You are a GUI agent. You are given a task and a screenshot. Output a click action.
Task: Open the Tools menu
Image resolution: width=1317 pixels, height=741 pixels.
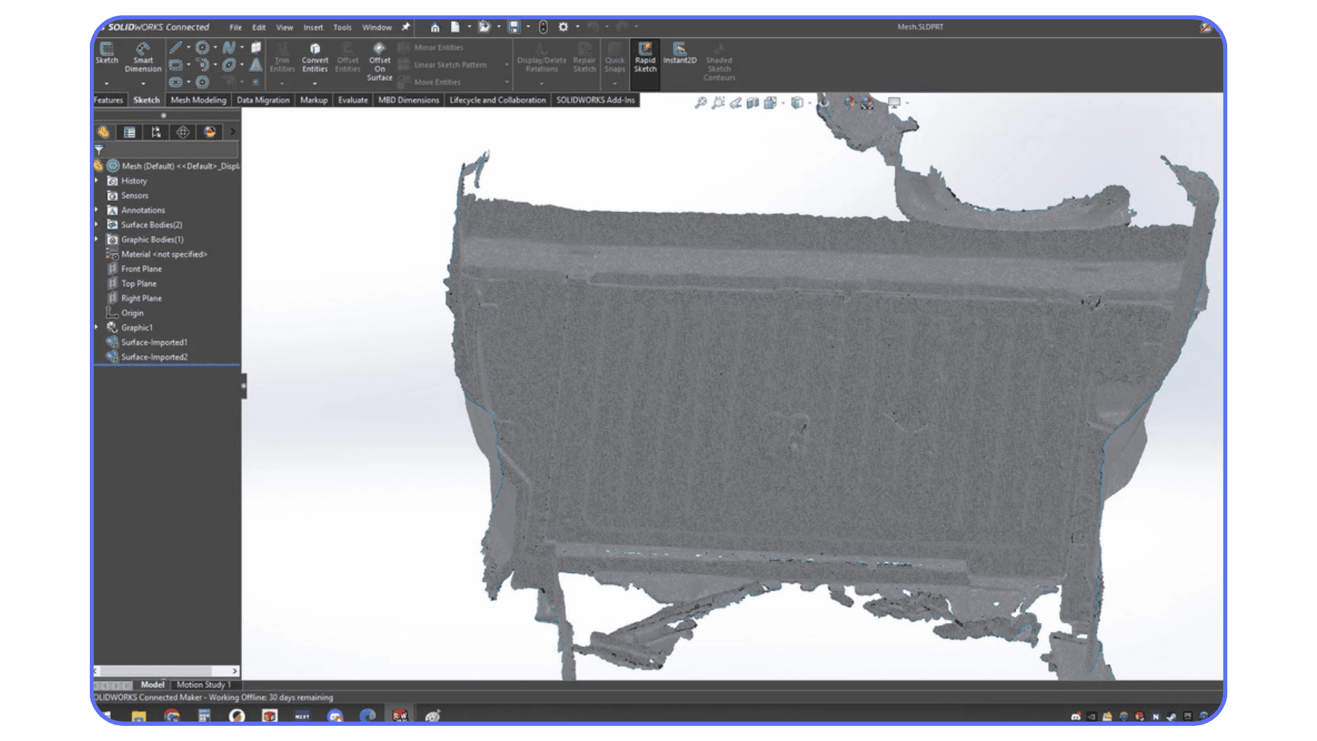click(342, 27)
